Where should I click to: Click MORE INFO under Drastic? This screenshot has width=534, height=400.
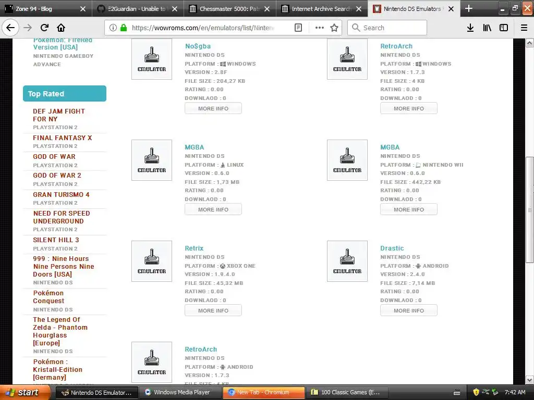click(409, 310)
